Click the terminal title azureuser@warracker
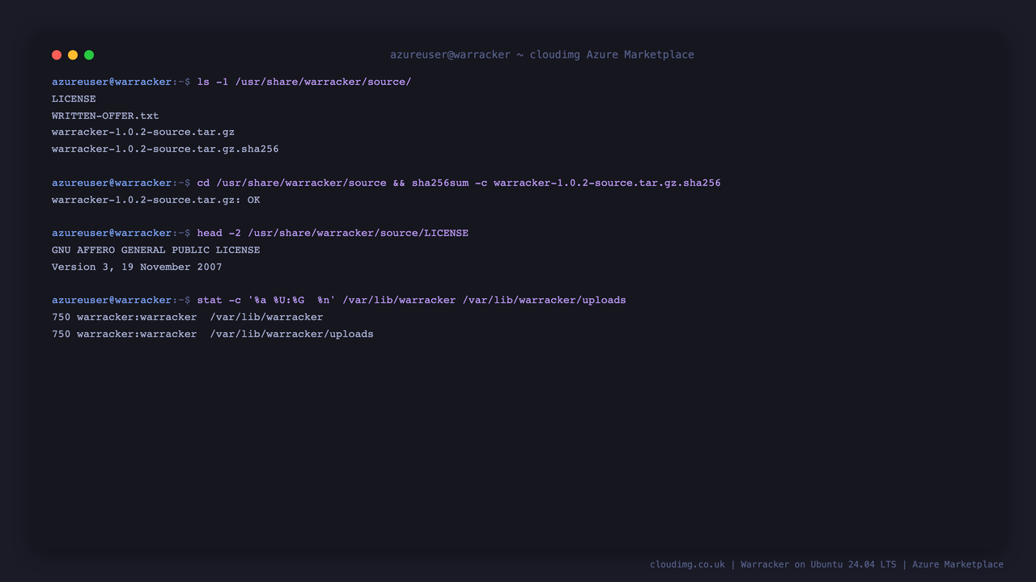This screenshot has height=582, width=1036. [x=542, y=55]
